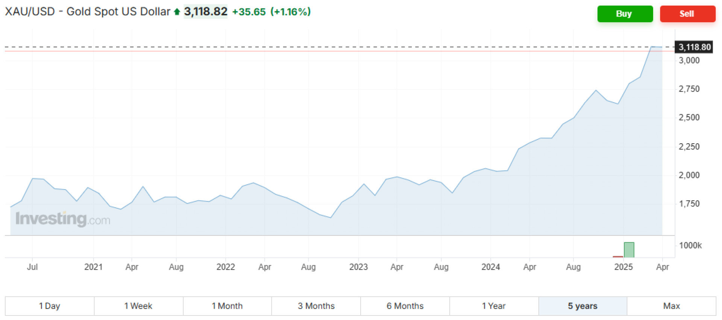The width and height of the screenshot is (722, 320).
Task: Open the Max time range view
Action: click(671, 306)
